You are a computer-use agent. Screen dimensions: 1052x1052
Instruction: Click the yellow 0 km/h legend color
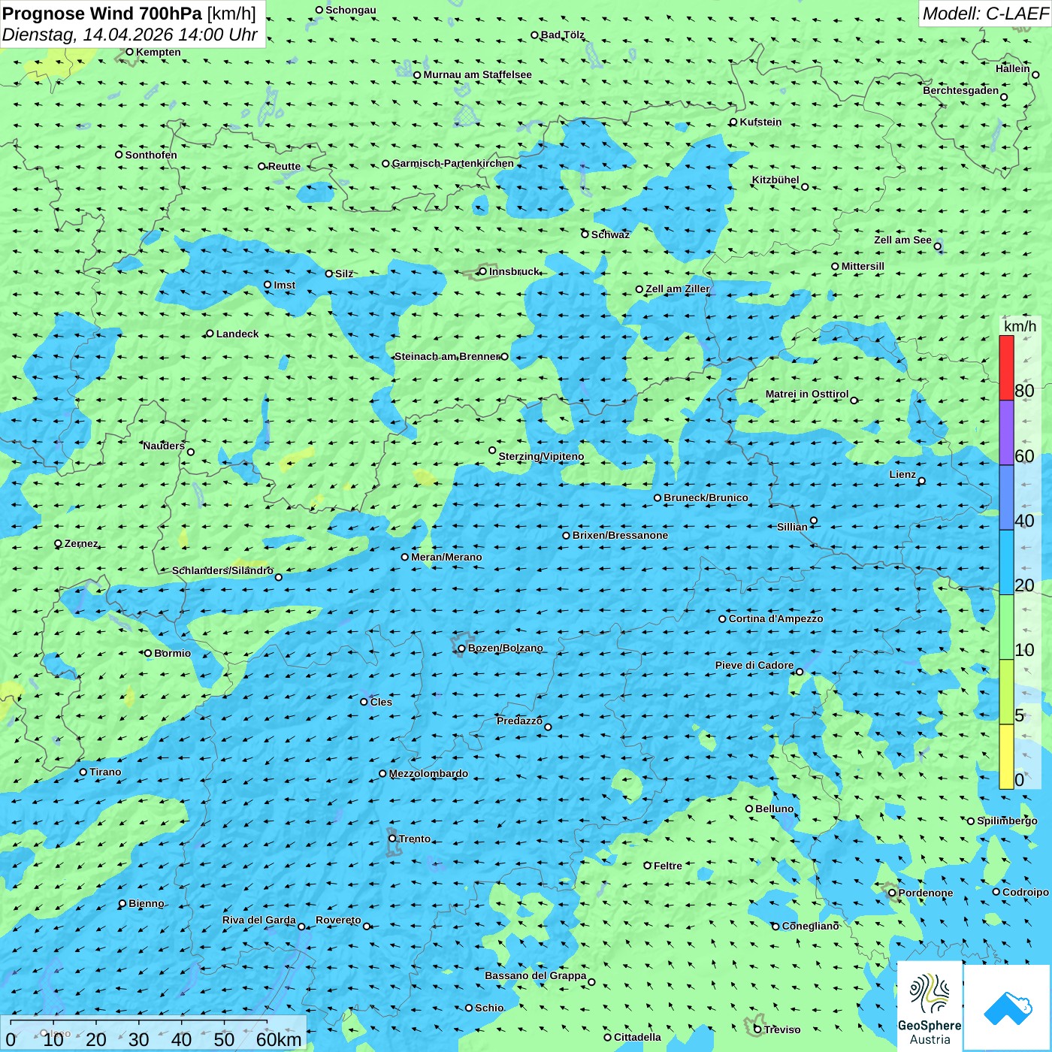[x=1006, y=757]
